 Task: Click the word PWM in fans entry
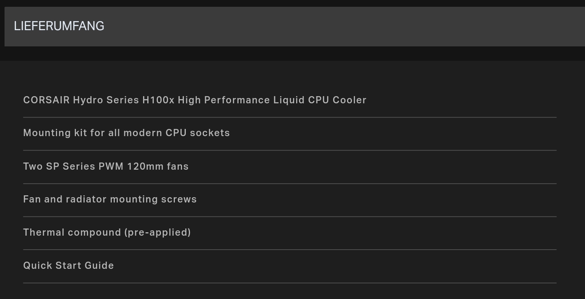111,166
